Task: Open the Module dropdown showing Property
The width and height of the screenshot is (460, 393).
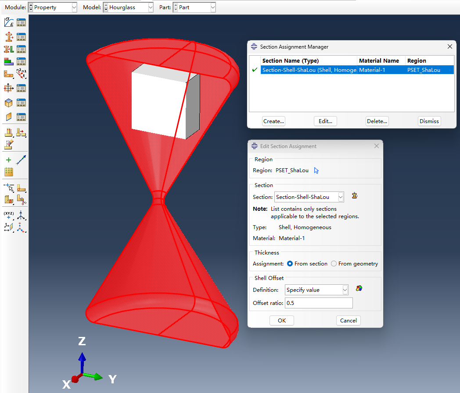Action: point(53,7)
